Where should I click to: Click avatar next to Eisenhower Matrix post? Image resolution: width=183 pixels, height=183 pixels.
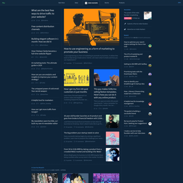point(150,74)
